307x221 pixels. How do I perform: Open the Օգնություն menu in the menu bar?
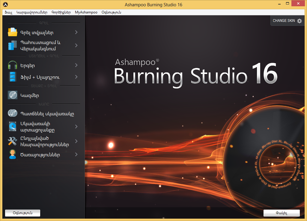pos(111,12)
